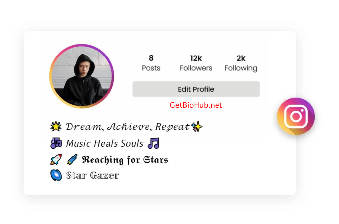This screenshot has height=224, width=339.
Task: Click the rocket emoji
Action: (56, 160)
